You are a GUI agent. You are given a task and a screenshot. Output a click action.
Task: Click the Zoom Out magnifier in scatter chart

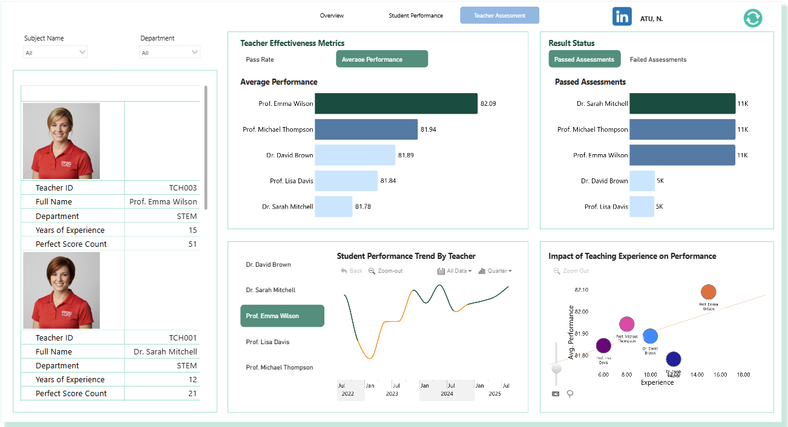coord(571,271)
